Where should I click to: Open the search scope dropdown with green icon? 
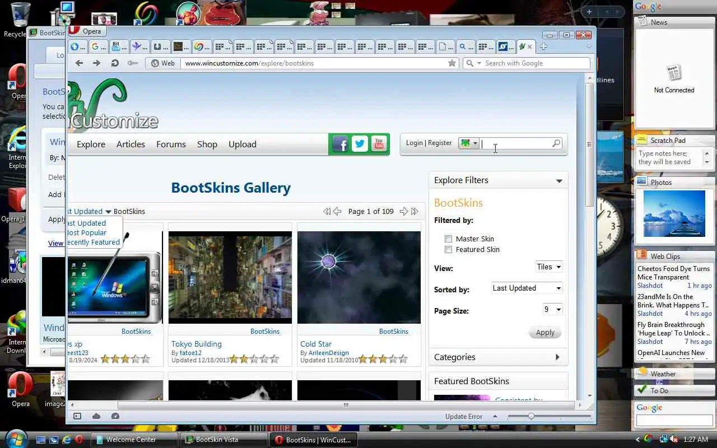coord(468,143)
